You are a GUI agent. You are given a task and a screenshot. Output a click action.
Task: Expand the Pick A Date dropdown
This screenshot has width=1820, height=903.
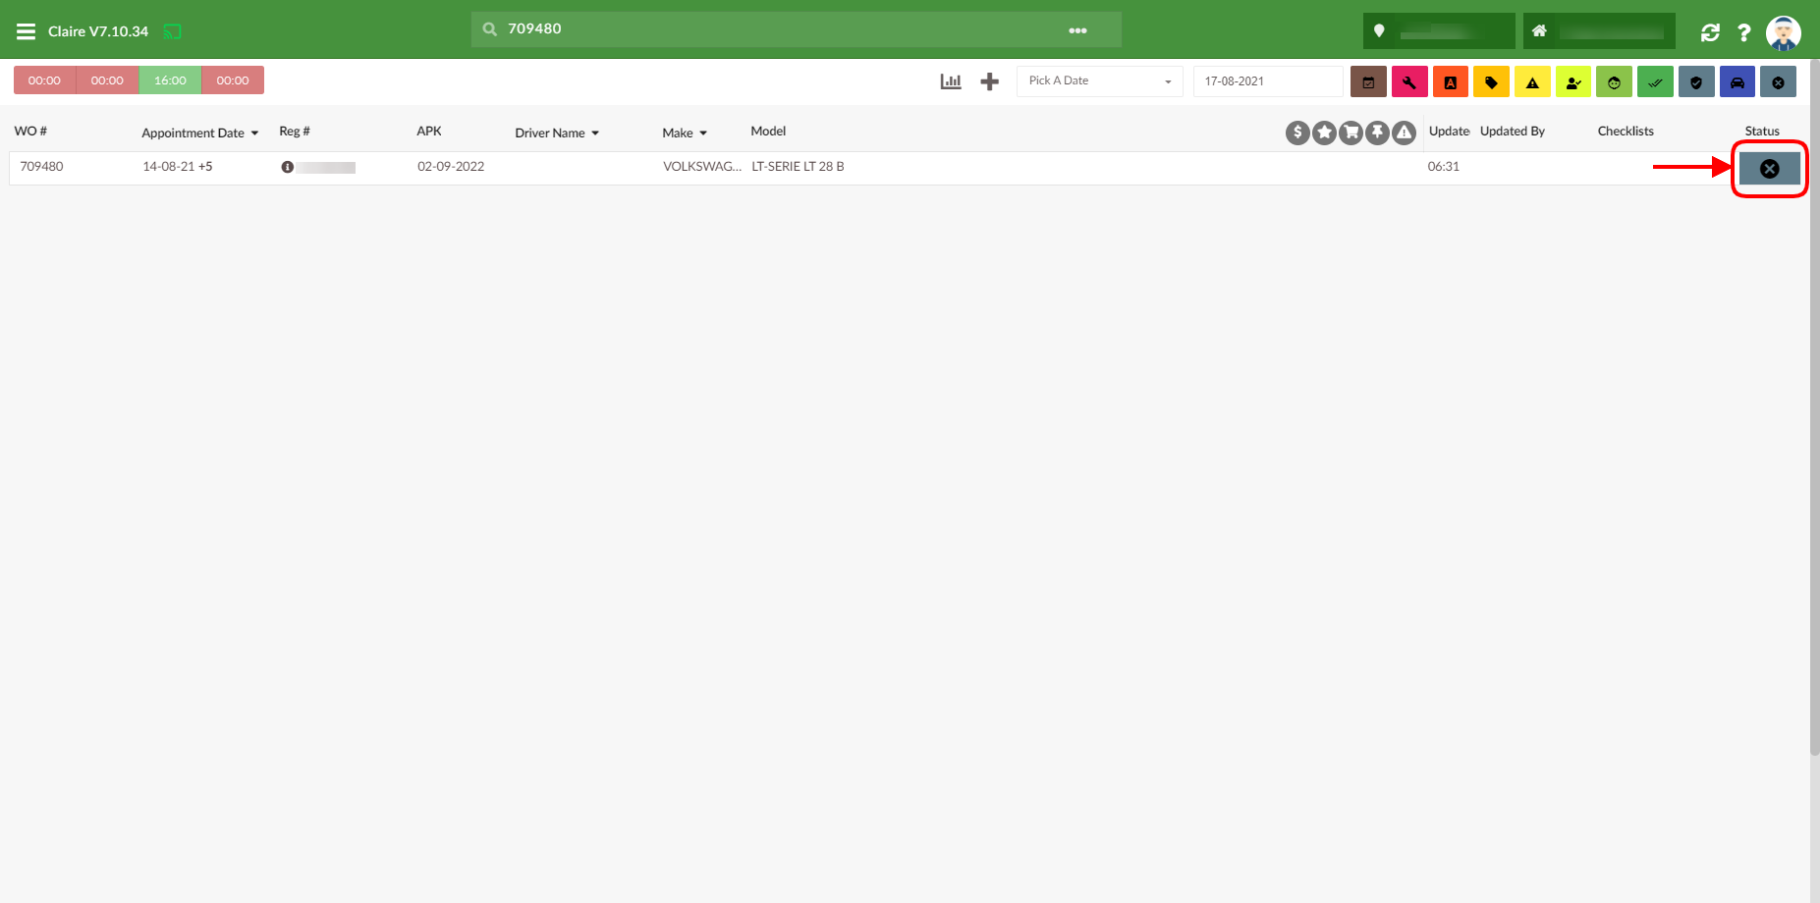tap(1100, 80)
